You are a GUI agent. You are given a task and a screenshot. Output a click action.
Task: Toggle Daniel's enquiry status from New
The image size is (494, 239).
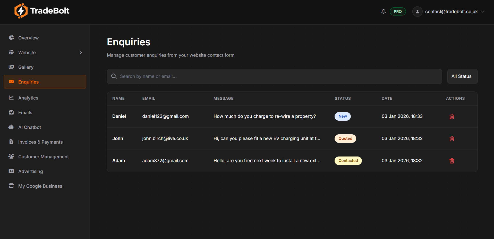[x=342, y=116]
